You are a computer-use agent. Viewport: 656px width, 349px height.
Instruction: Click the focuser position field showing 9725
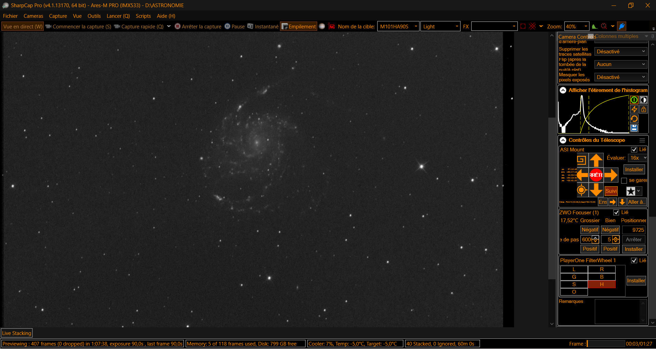tap(633, 230)
